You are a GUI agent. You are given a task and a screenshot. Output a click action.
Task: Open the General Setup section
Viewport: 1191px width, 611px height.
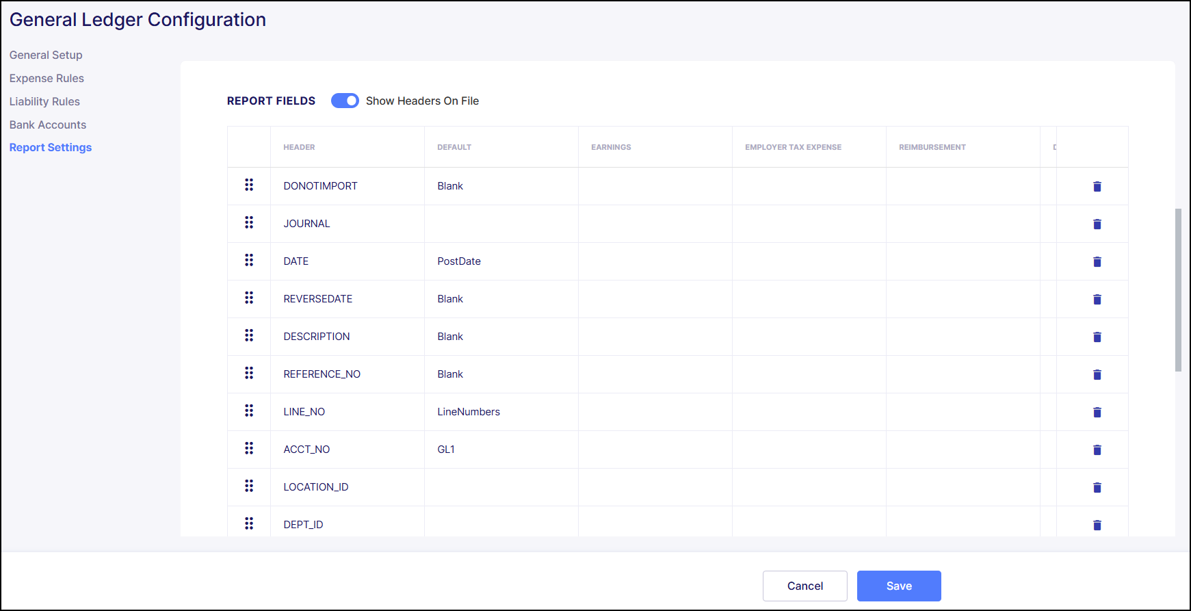[46, 55]
